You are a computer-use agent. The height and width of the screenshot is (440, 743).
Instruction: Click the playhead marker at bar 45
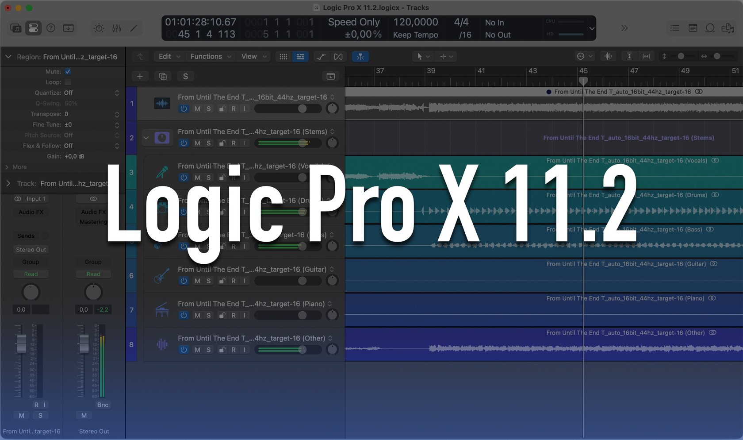pos(583,81)
